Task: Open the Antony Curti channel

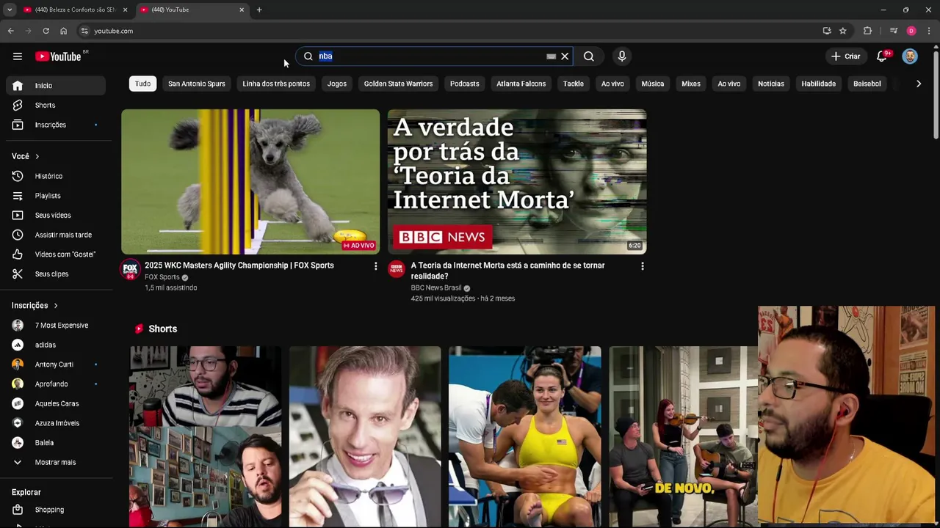Action: 56,364
